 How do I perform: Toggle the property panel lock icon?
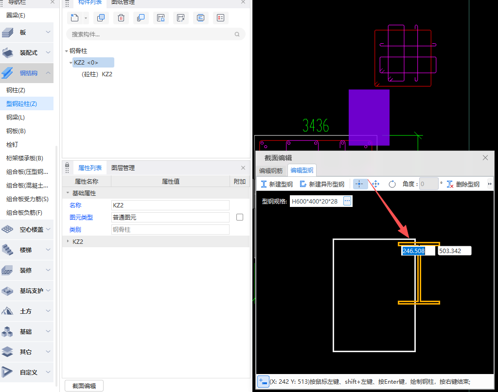point(67,165)
